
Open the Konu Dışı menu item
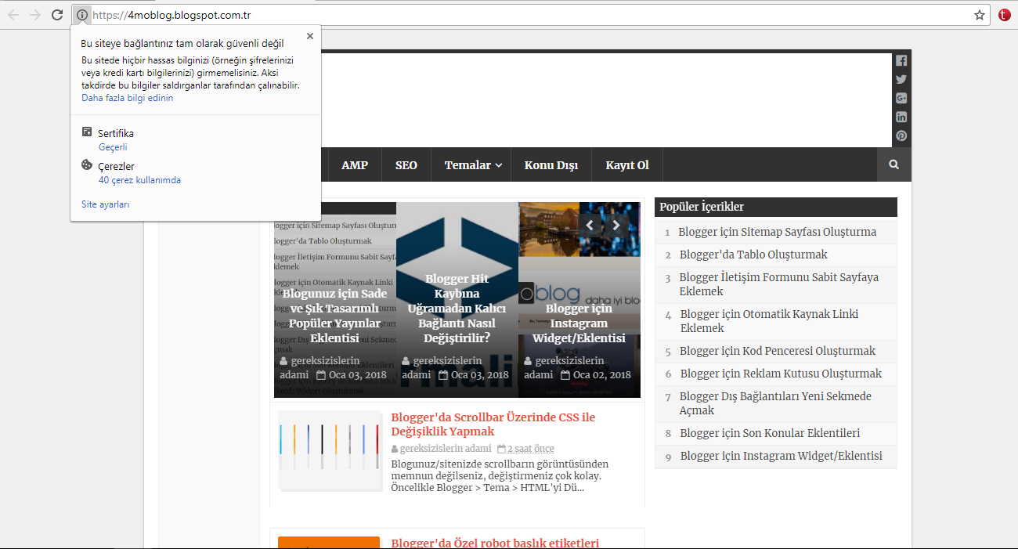551,165
